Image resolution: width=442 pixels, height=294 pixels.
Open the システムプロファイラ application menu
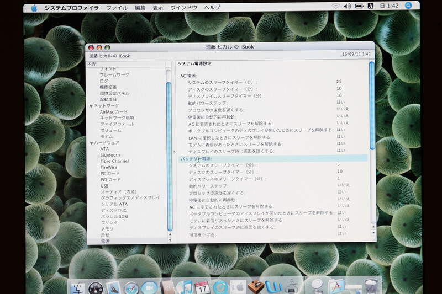[71, 8]
